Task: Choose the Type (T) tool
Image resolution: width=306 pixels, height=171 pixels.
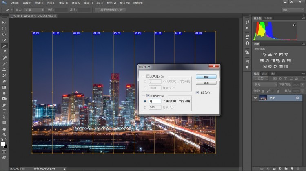Action: [x=4, y=110]
